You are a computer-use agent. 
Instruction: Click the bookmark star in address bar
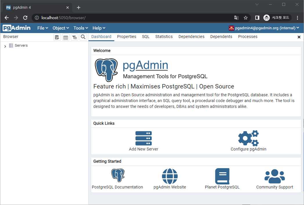[246, 18]
